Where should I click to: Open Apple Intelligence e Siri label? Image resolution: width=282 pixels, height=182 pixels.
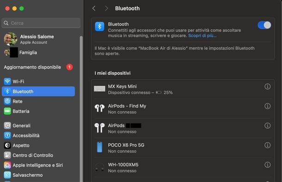[x=37, y=165]
